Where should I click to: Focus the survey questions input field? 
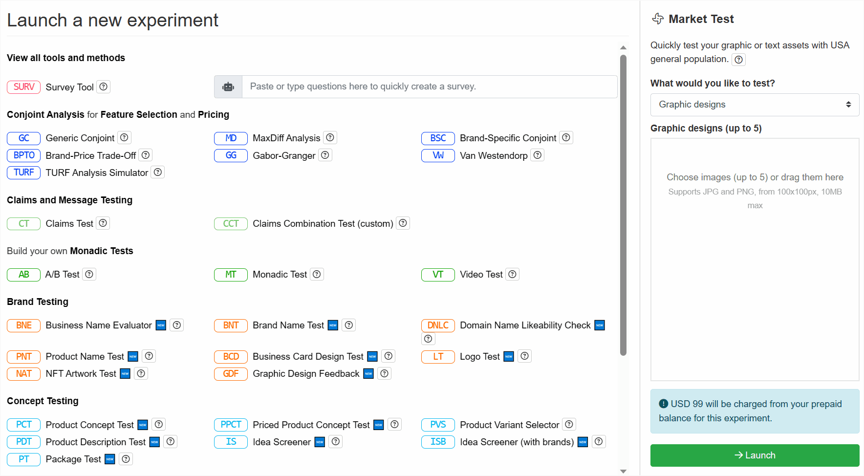(430, 87)
